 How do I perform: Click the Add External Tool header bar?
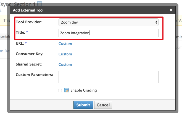[93, 10]
